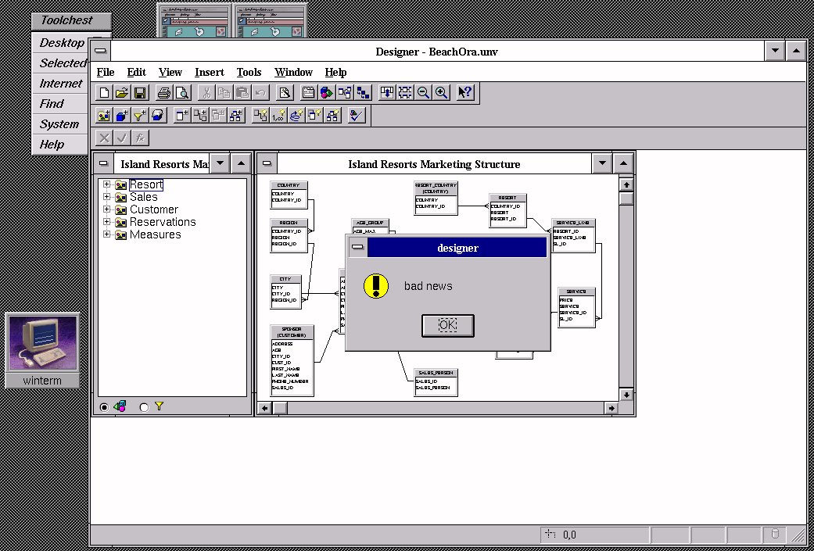Save the universe with the floppy disk icon

[140, 93]
